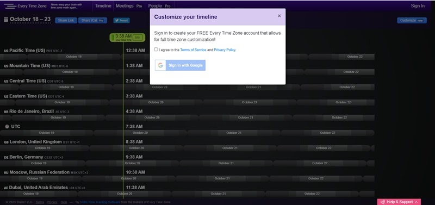The image size is (435, 205).
Task: Check the Terms of Service agreement checkbox
Action: (x=156, y=49)
